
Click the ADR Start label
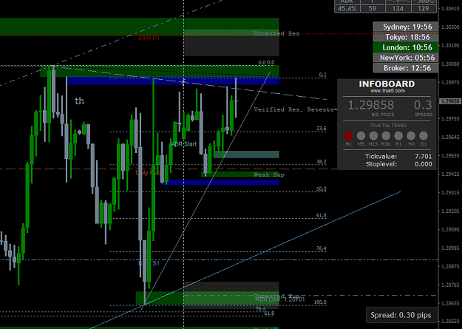[x=183, y=144]
